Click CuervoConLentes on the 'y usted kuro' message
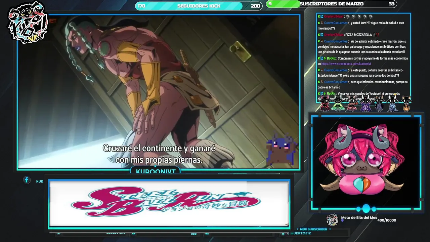430x242 pixels. tap(336, 23)
